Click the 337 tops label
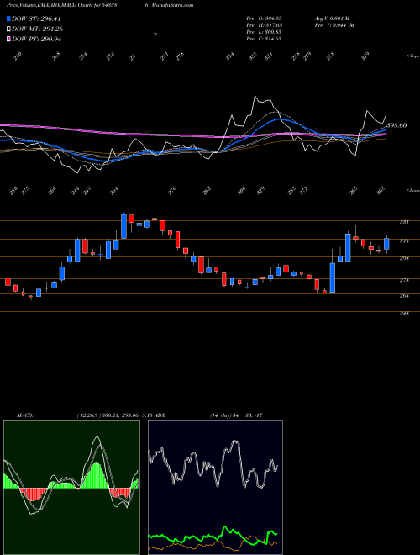420x555 pixels. pyautogui.click(x=253, y=56)
